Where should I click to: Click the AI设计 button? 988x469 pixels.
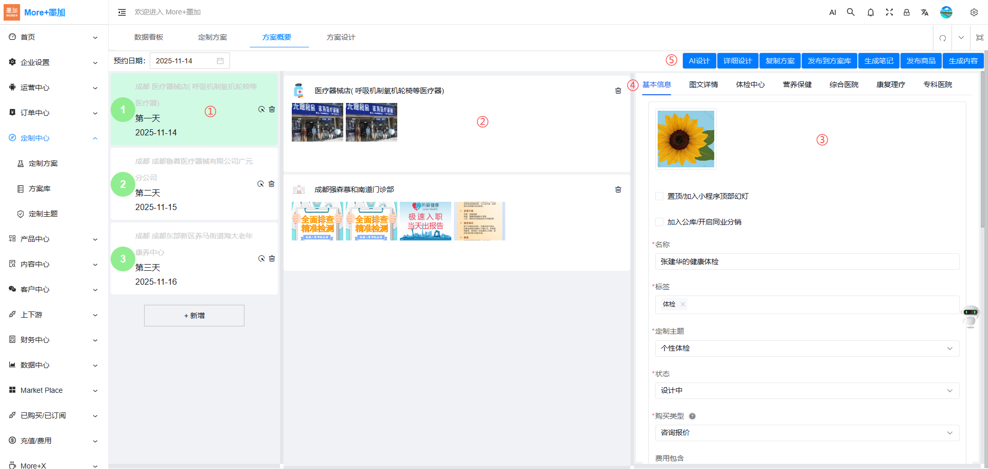coord(699,61)
